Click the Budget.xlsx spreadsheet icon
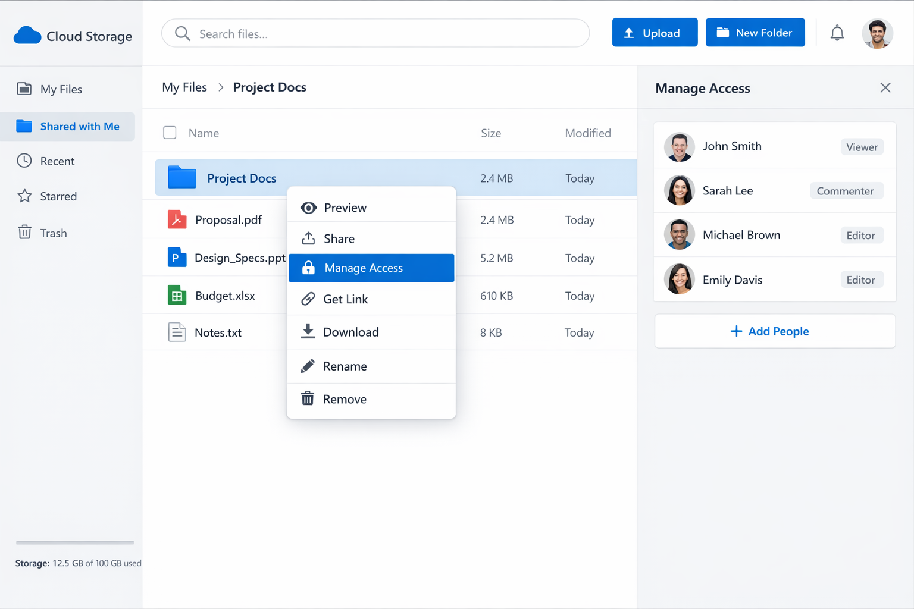 click(177, 296)
